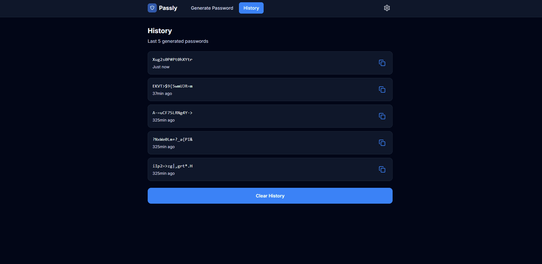This screenshot has width=542, height=264.
Task: Copy the password A-=uCF7SLRNg4Y->
Action: coord(382,116)
